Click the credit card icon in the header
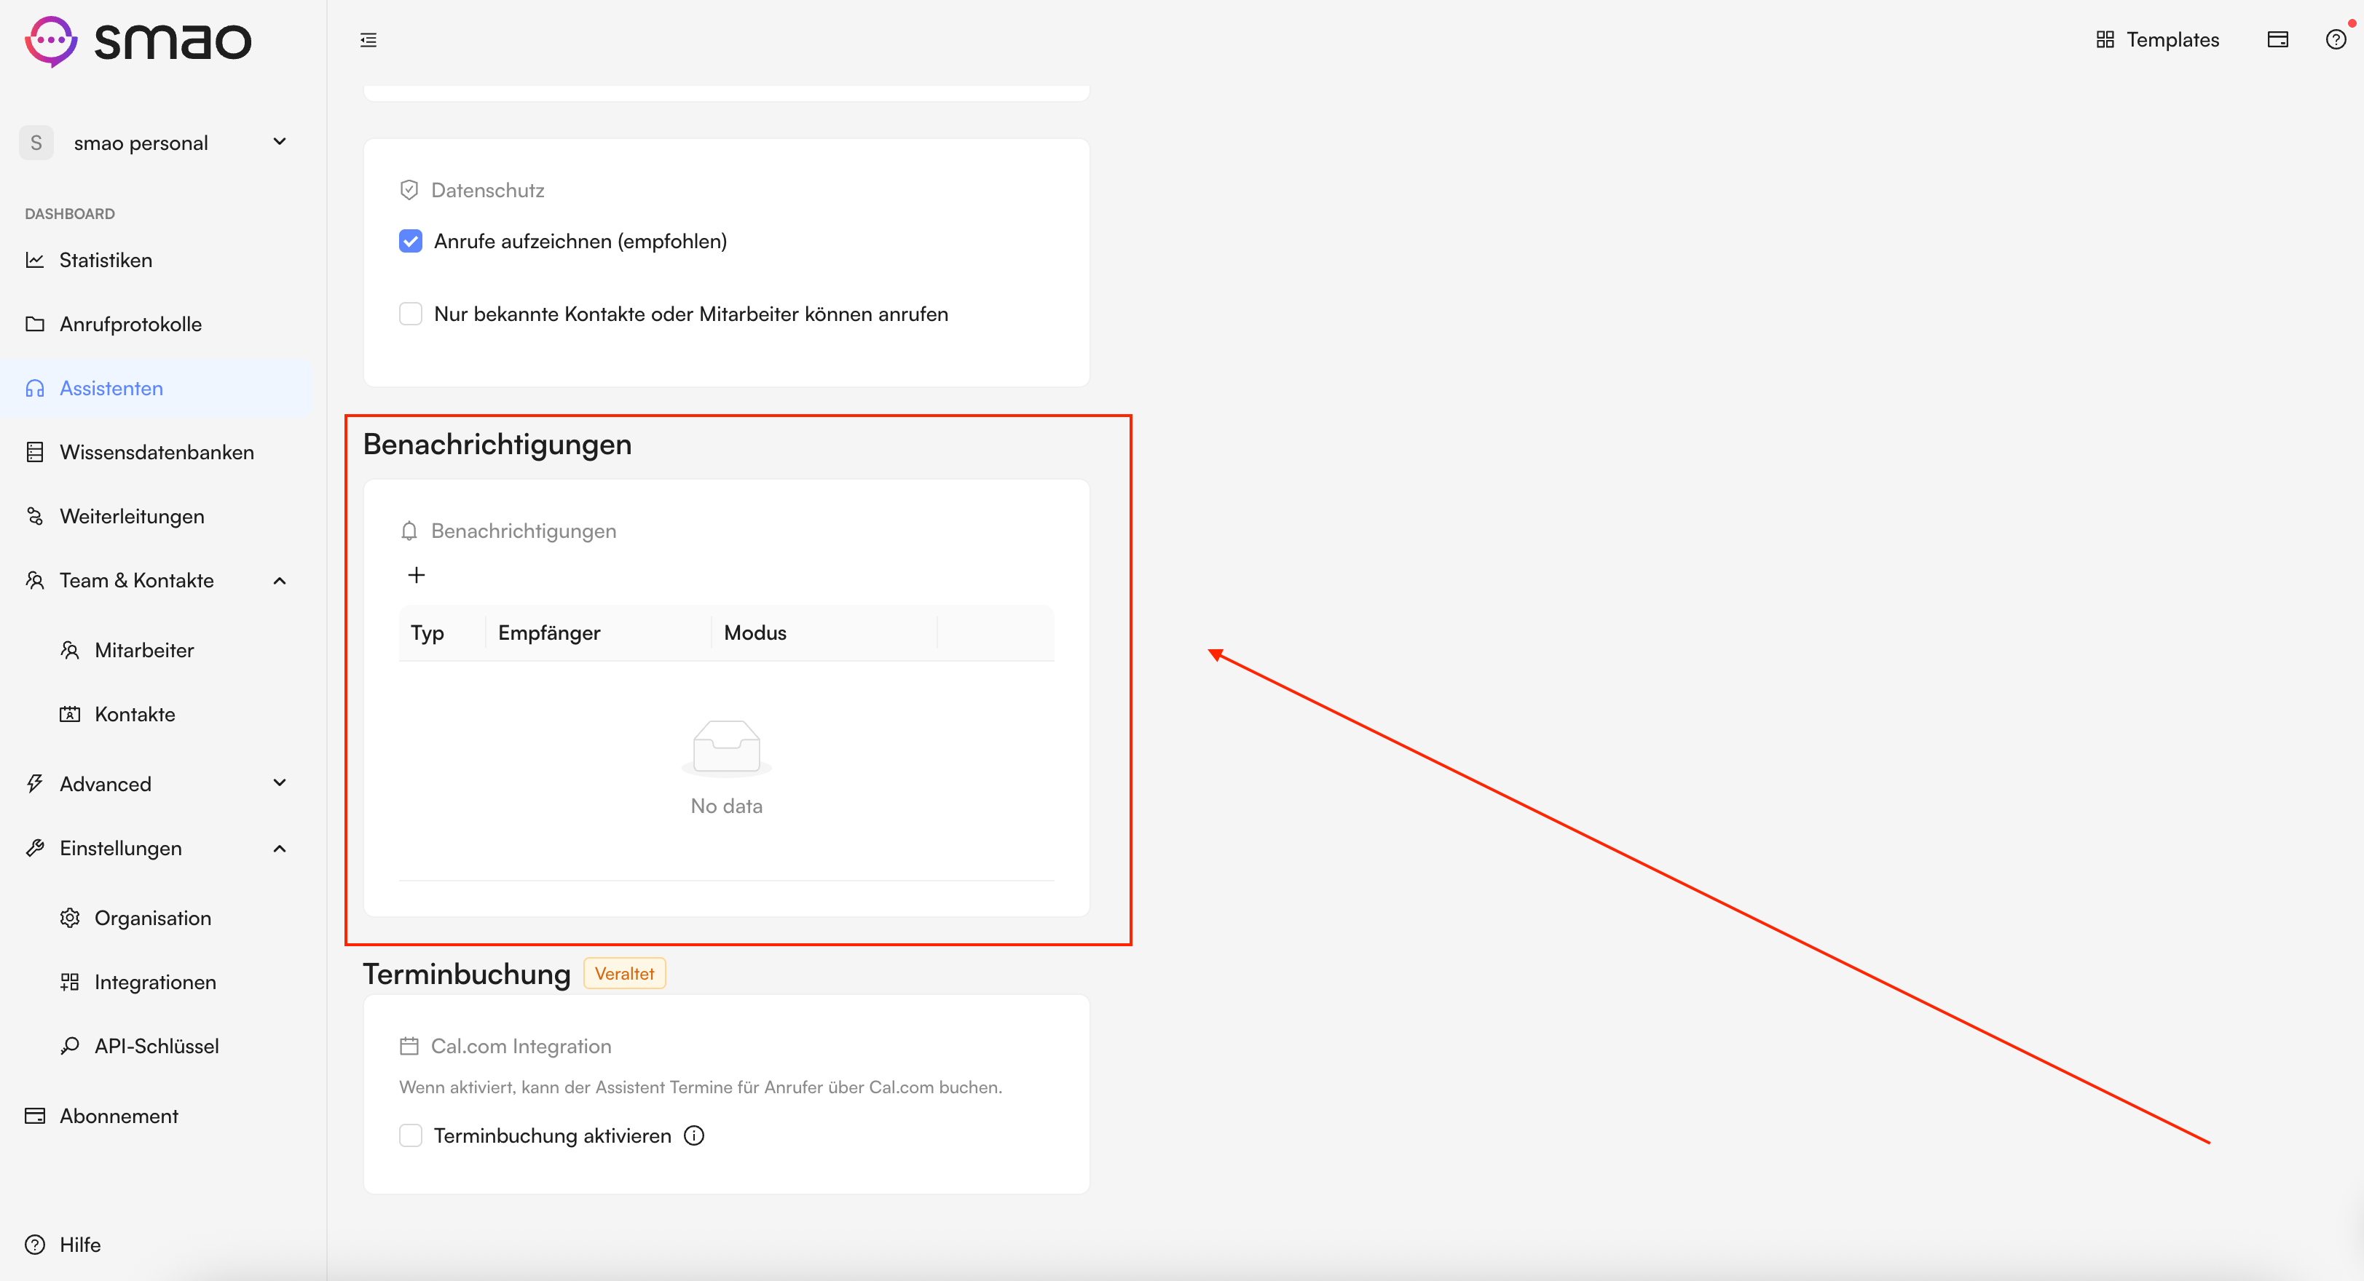This screenshot has height=1281, width=2364. pos(2278,39)
